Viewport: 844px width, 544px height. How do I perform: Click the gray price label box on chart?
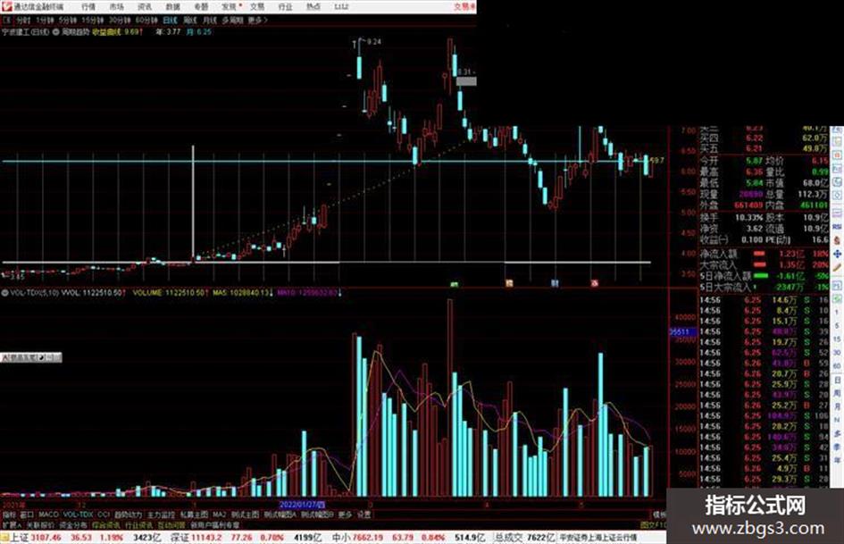click(466, 81)
